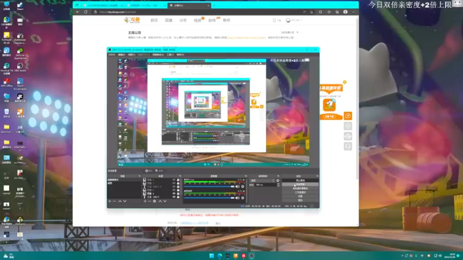Toggle the lock of the bottom 文本 GDI+ source

click(178, 197)
